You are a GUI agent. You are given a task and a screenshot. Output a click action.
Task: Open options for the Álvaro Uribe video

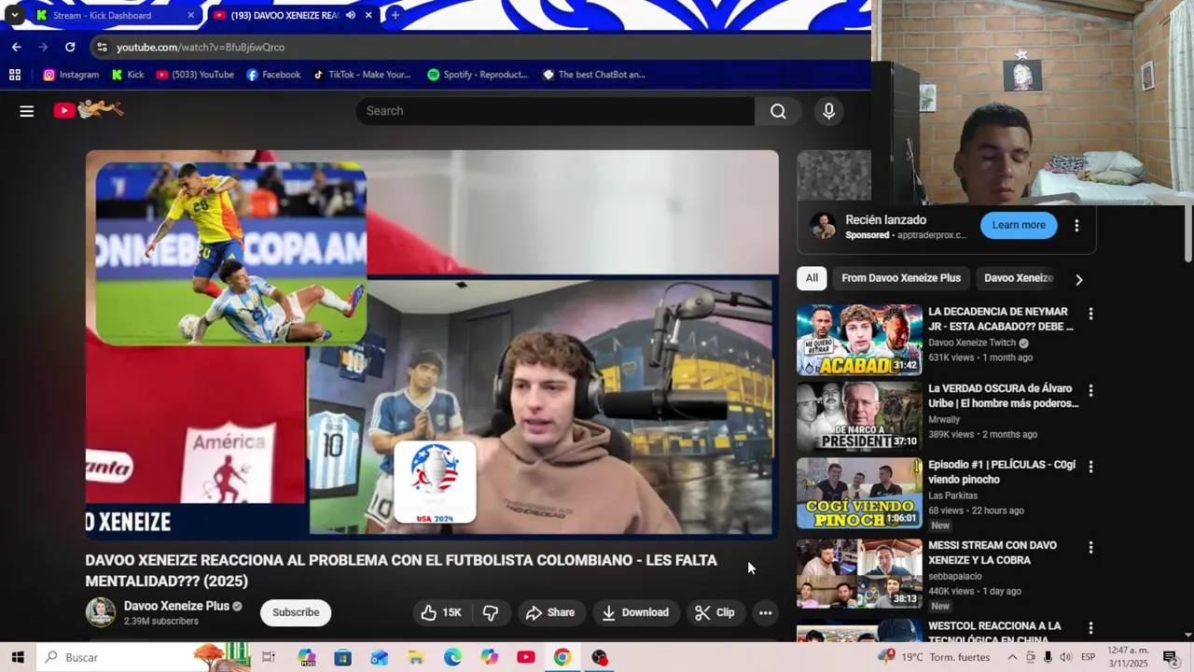click(1090, 390)
